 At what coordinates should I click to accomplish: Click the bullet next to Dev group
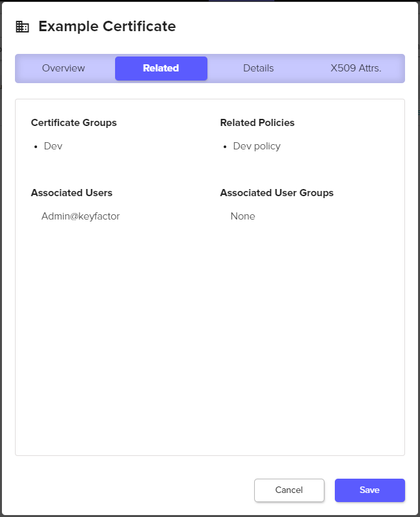click(x=36, y=147)
